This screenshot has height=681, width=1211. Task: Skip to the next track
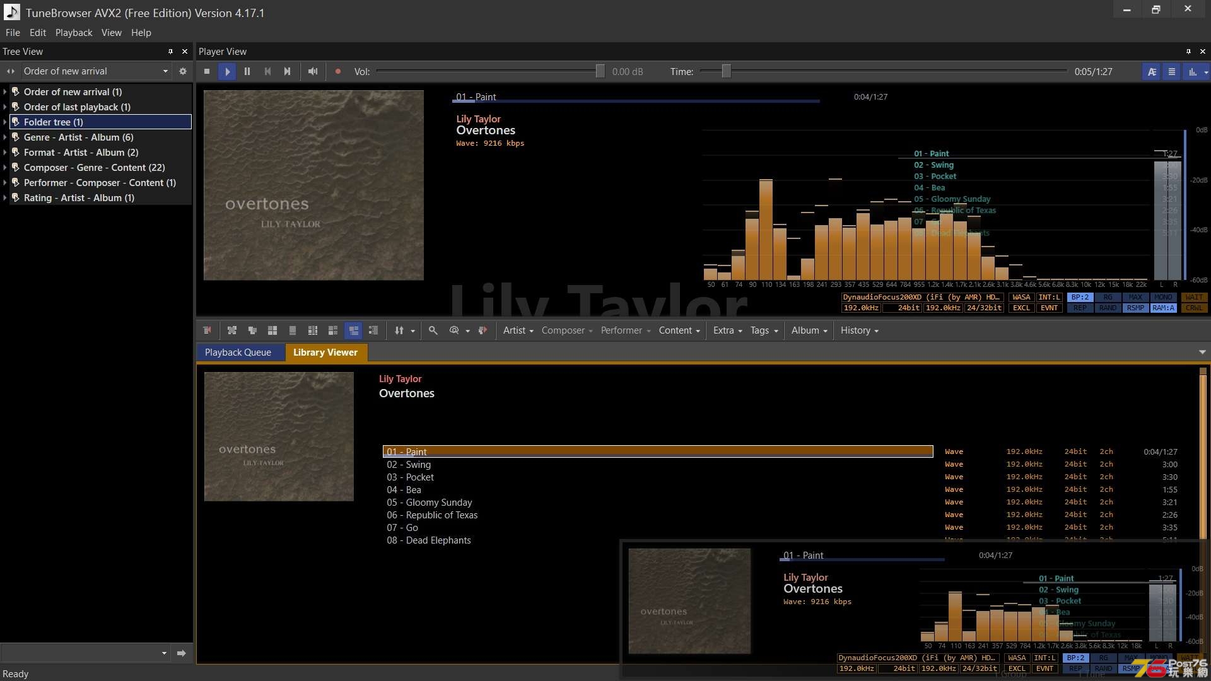[x=288, y=72]
